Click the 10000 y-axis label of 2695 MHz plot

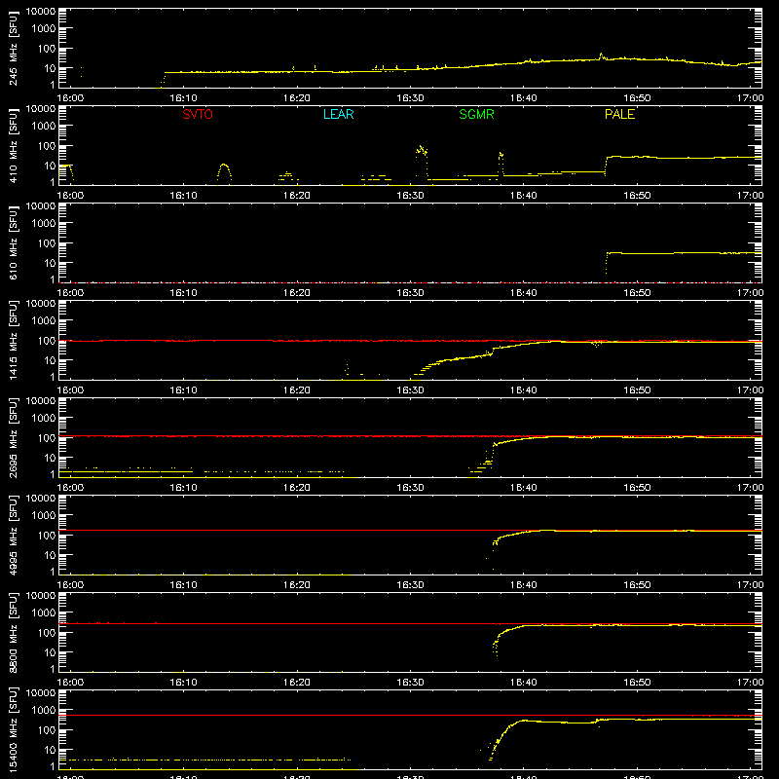(41, 401)
